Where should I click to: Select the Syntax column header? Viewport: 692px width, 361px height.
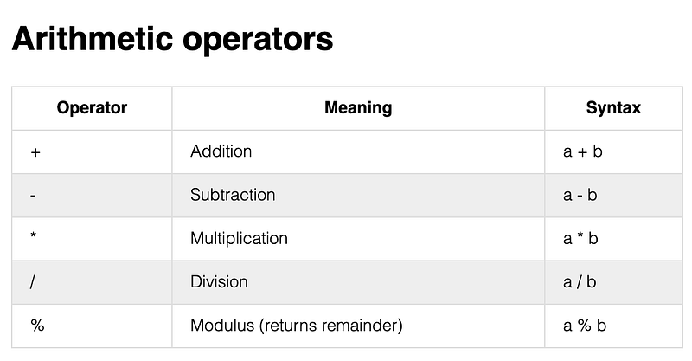(614, 108)
